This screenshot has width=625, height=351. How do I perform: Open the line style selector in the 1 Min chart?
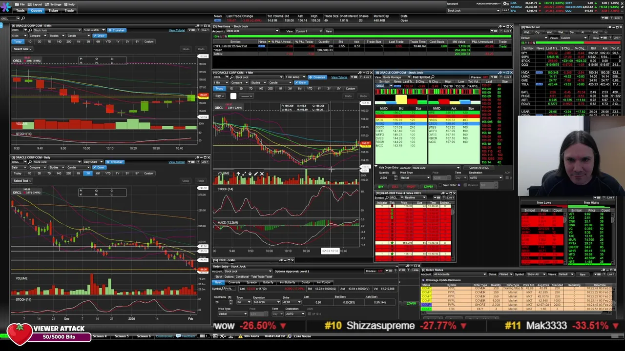[247, 96]
